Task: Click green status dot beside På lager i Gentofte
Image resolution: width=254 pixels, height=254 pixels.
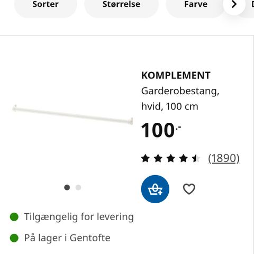Action: (14, 238)
